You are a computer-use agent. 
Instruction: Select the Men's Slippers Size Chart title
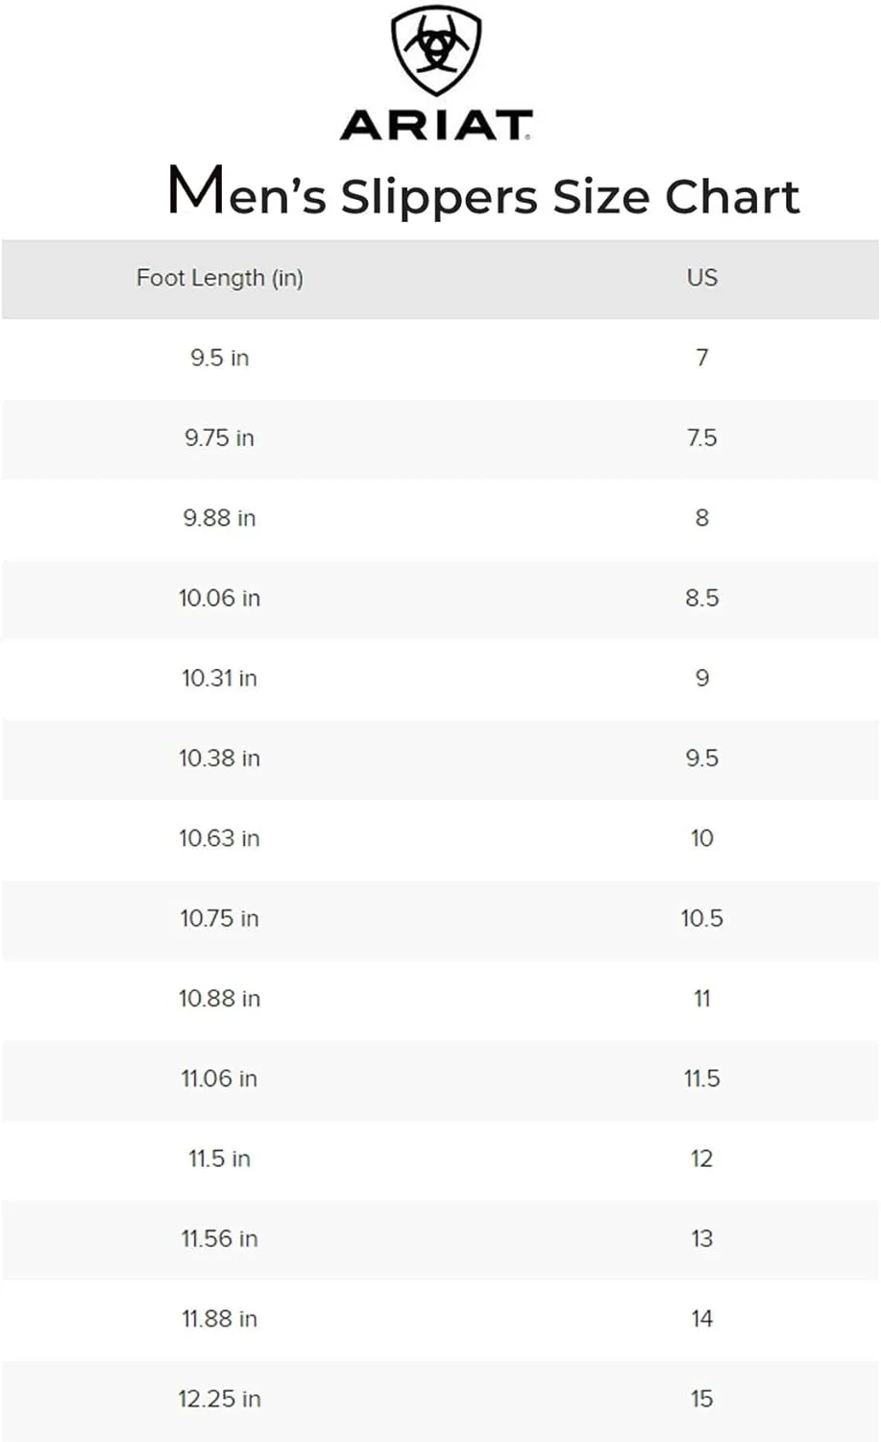(483, 192)
